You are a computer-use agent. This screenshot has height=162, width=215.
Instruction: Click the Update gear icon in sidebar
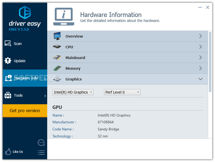click(x=8, y=61)
